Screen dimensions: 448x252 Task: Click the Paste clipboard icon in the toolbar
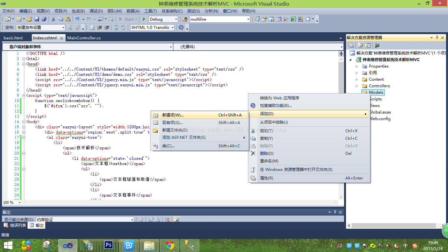(x=68, y=19)
